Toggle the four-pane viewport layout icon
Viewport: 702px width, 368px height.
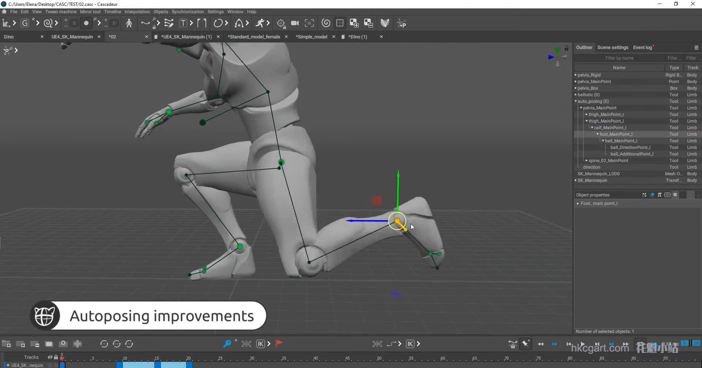point(340,23)
